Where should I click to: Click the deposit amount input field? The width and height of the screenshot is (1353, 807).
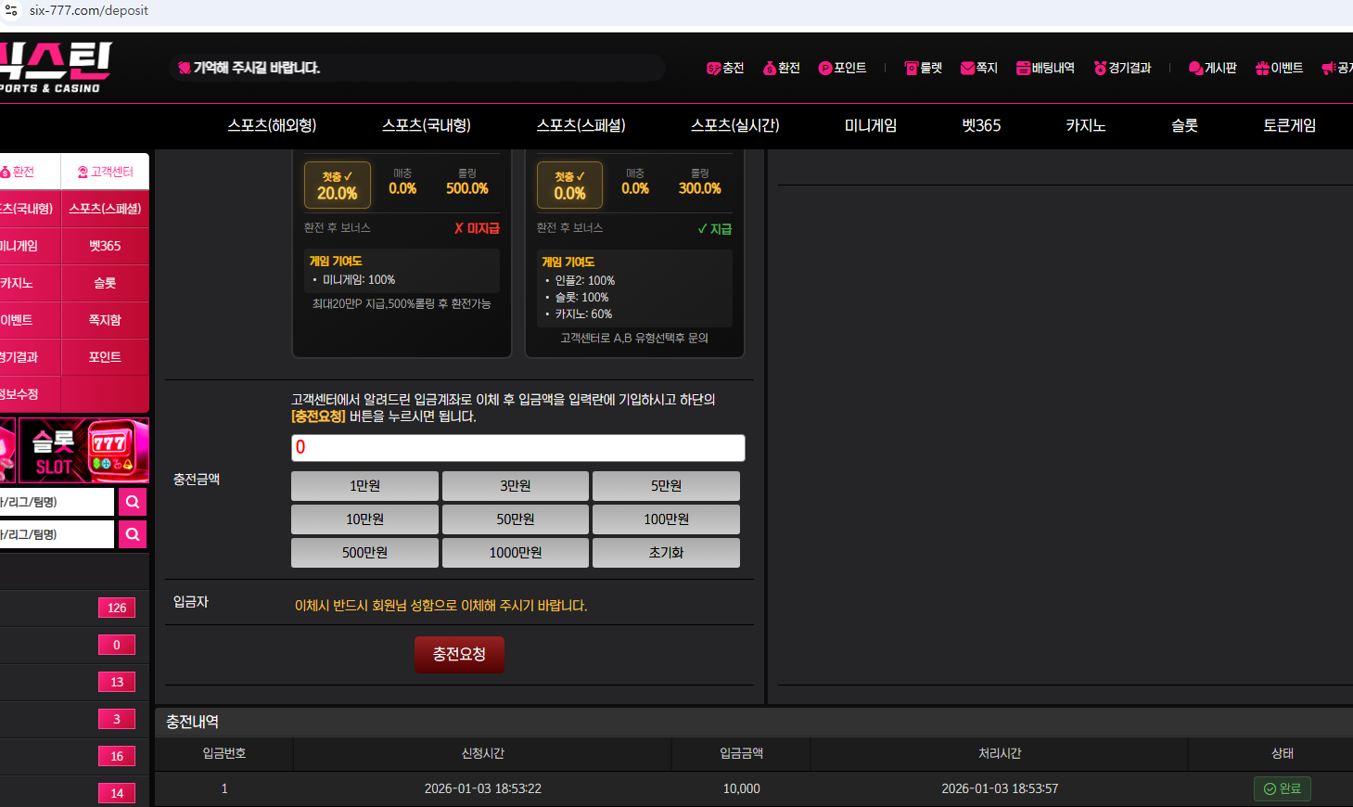[x=517, y=448]
